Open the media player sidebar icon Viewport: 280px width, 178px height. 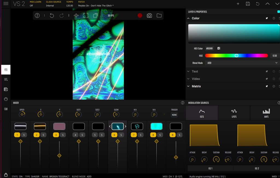point(6,89)
